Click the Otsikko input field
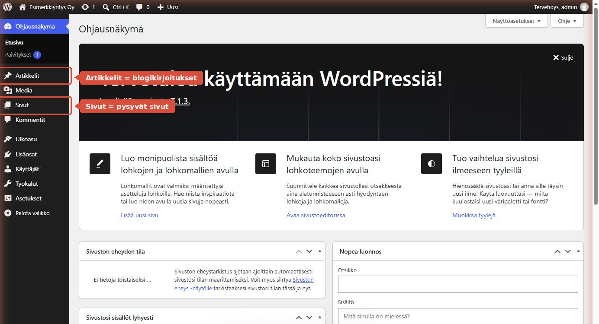This screenshot has height=324, width=599. [458, 284]
